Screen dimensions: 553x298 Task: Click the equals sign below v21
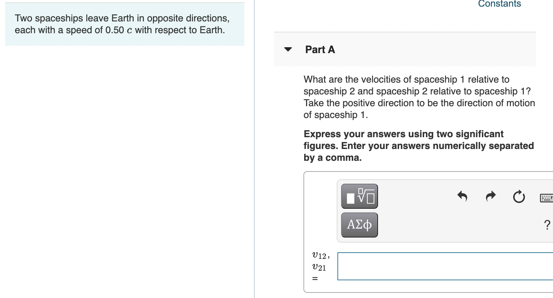(315, 279)
